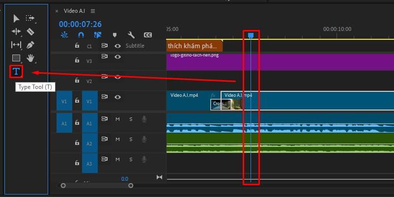Mute the A3 audio track

tap(117, 159)
